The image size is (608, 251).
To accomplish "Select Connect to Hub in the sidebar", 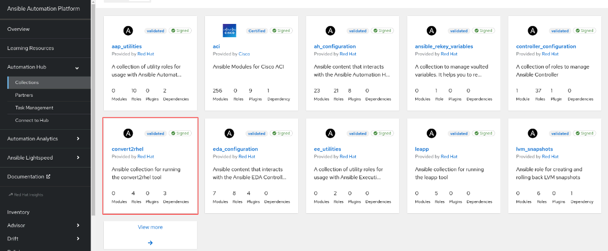I will [32, 121].
